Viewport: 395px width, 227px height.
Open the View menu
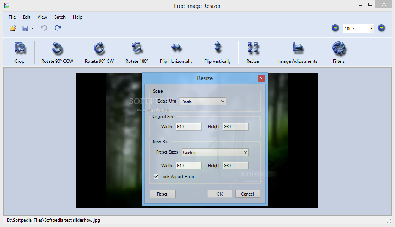tap(42, 17)
